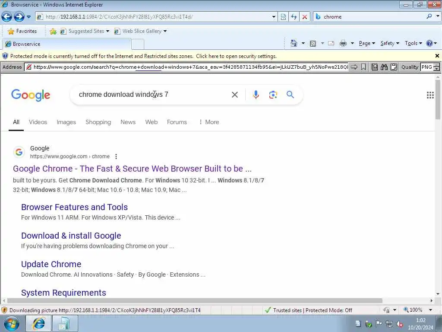Image resolution: width=442 pixels, height=332 pixels.
Task: Click the red Stop loading icon
Action: (x=305, y=17)
